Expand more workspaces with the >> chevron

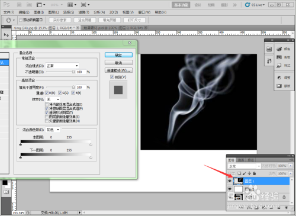[x=234, y=5]
